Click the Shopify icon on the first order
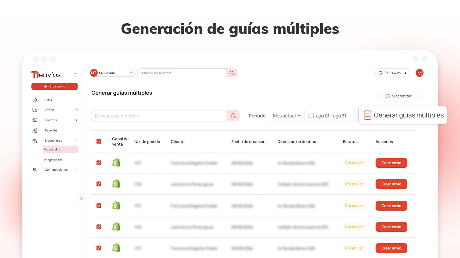The image size is (460, 258). 116,163
